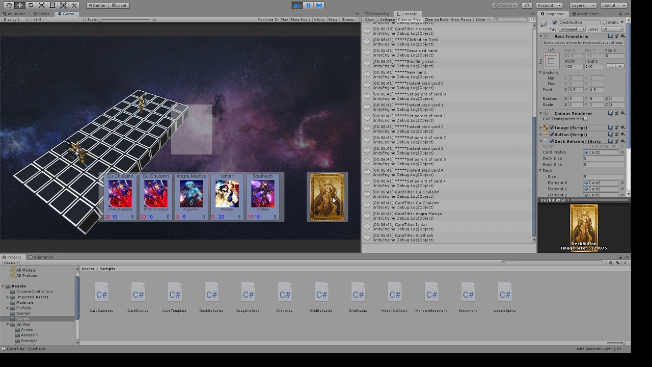Image resolution: width=652 pixels, height=367 pixels.
Task: Disable the Image (Script) component checkbox
Action: coord(552,127)
